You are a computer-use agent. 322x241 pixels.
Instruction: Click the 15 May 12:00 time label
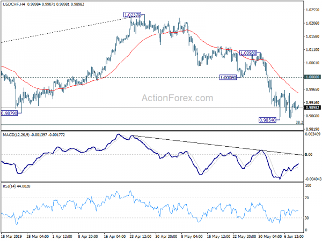pyautogui.click(x=218, y=236)
